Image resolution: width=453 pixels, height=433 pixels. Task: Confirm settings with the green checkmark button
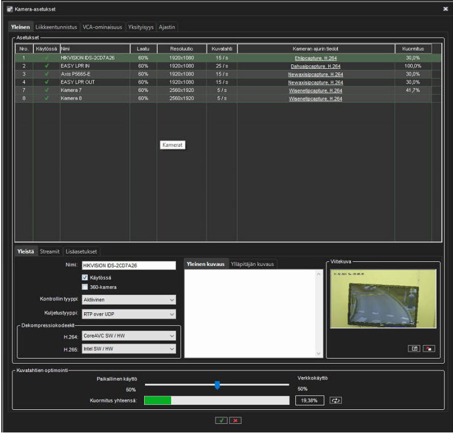pos(220,421)
